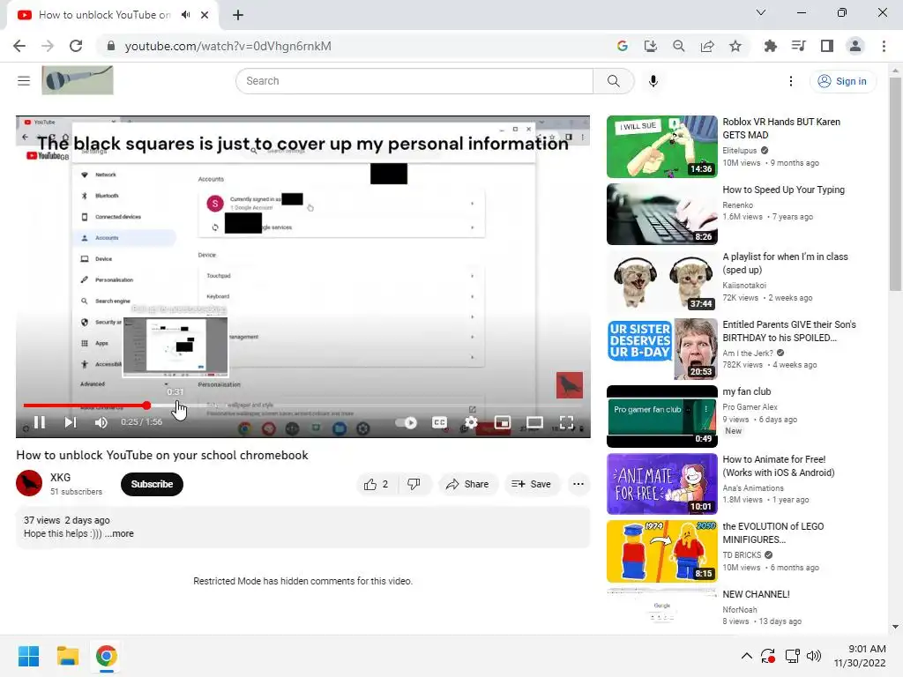Click page vertical scrollbar
Image resolution: width=903 pixels, height=677 pixels.
tap(895, 184)
